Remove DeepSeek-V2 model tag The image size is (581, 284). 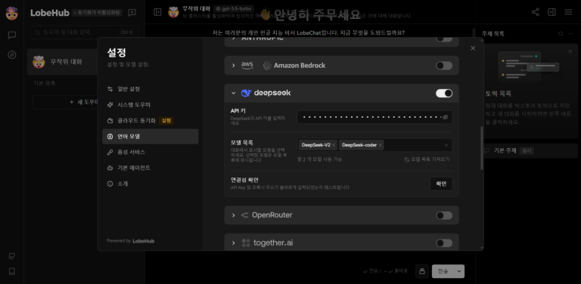[x=334, y=145]
